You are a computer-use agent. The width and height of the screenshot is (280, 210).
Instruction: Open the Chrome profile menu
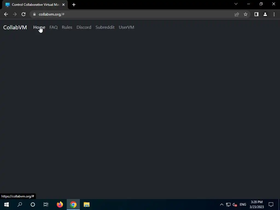(265, 14)
